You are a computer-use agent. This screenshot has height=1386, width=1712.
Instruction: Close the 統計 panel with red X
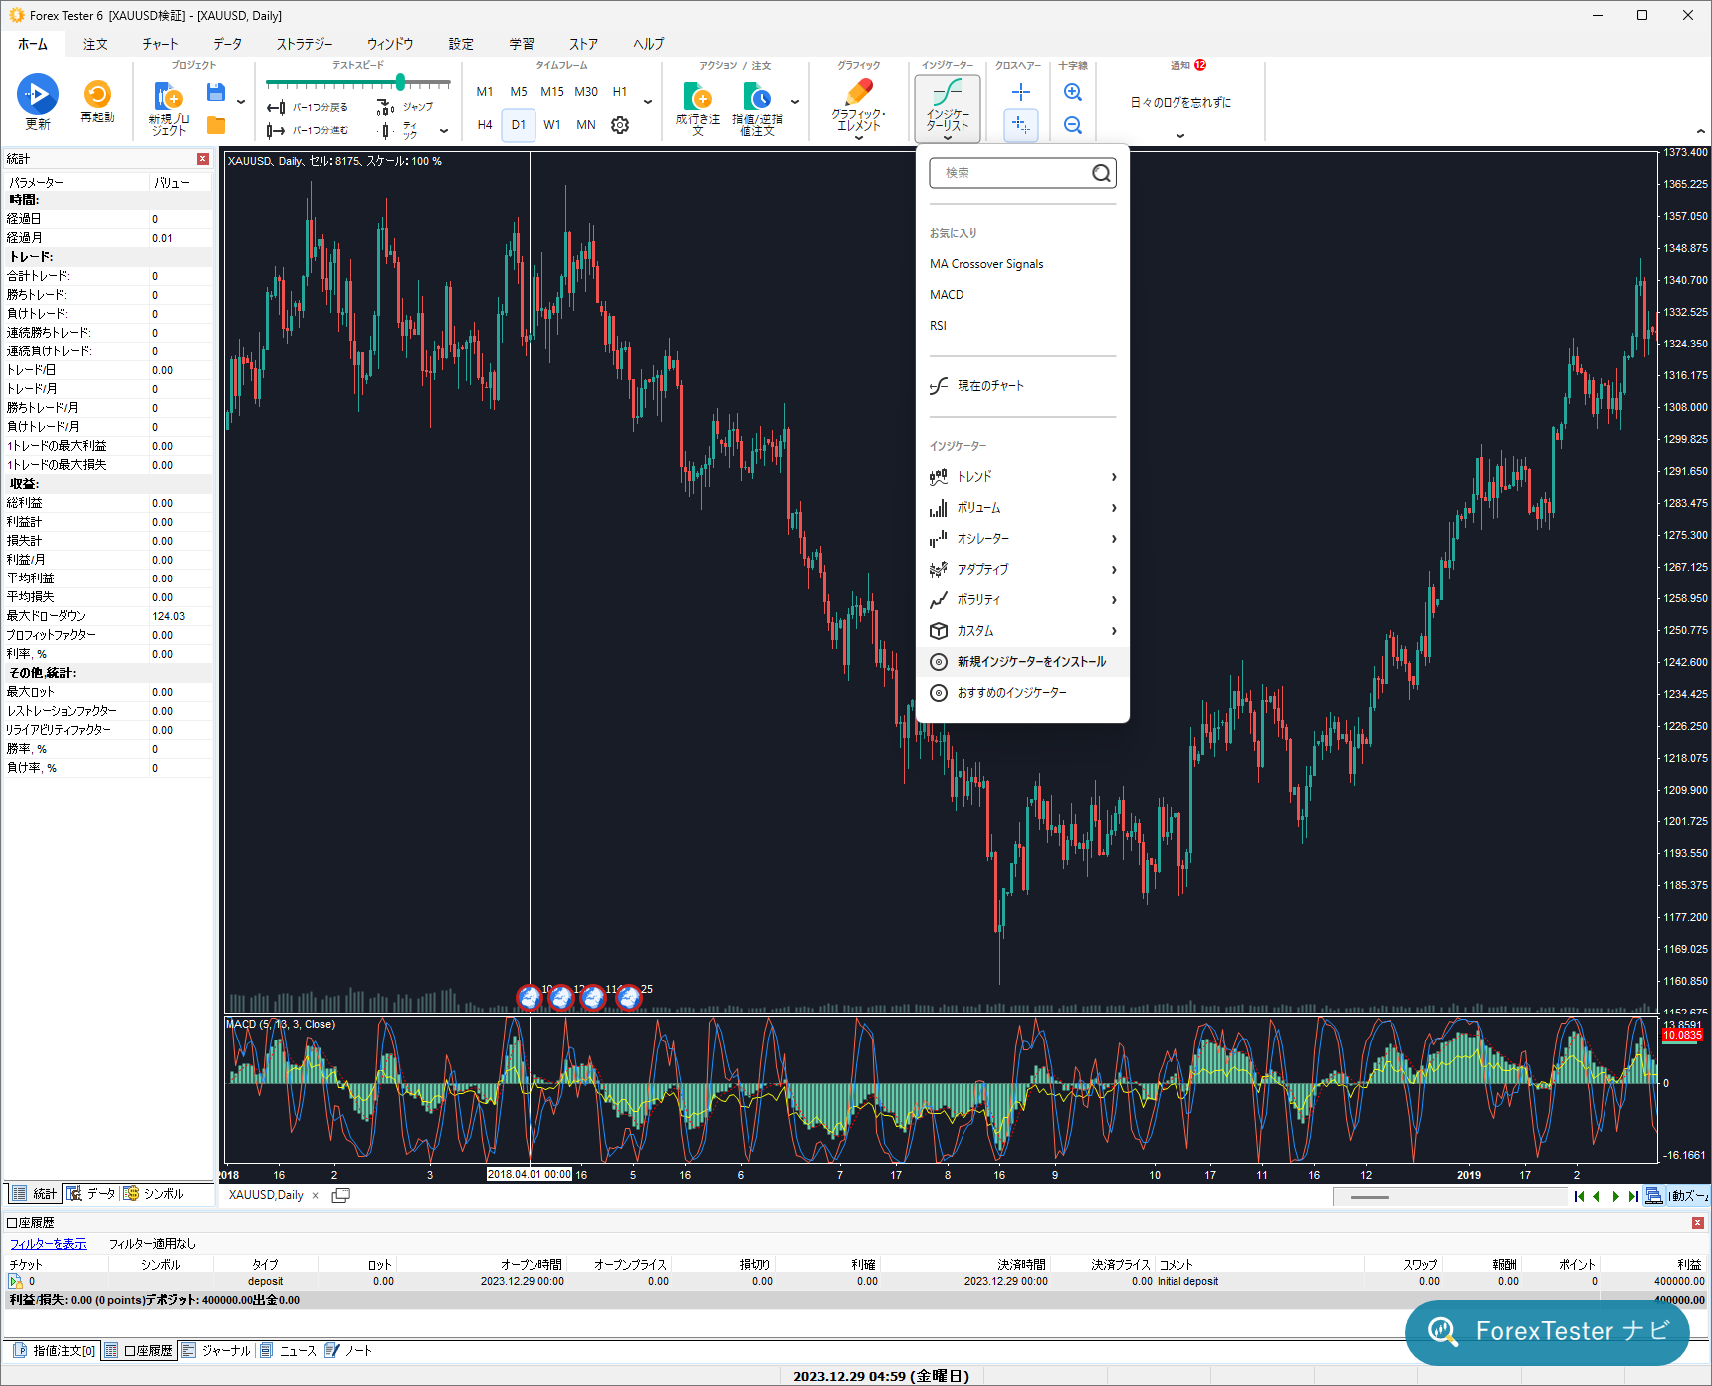(203, 159)
